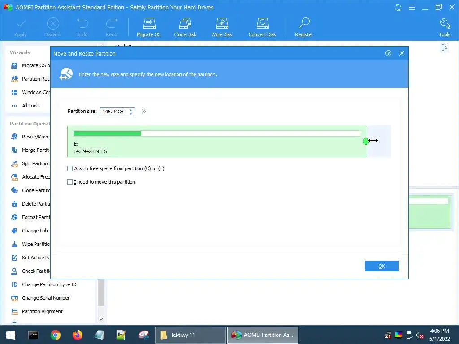Click the sidebar scroll down arrow
The height and width of the screenshot is (344, 459).
[x=101, y=319]
